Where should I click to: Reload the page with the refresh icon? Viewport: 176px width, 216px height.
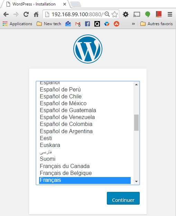(26, 14)
